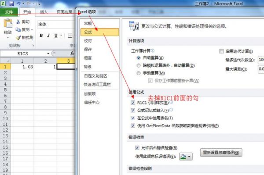The width and height of the screenshot is (264, 175).
Task: Select Trust Center (信任中心) in options sidebar
Action: tap(100, 102)
